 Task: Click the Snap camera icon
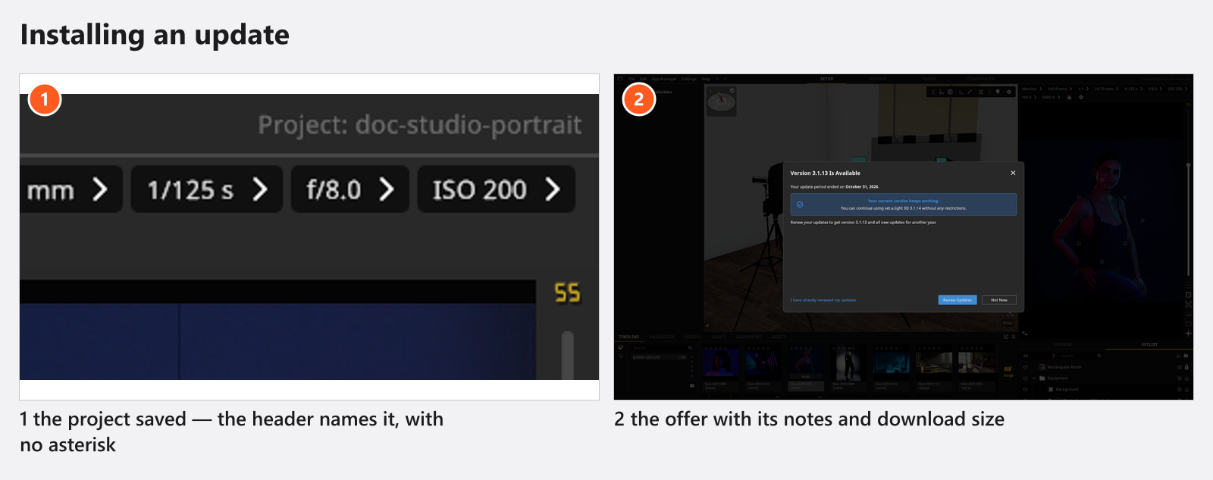click(1008, 370)
